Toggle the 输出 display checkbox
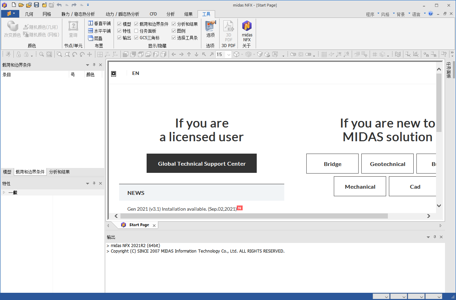Screen dimensions: 456x300 pyautogui.click(x=119, y=38)
